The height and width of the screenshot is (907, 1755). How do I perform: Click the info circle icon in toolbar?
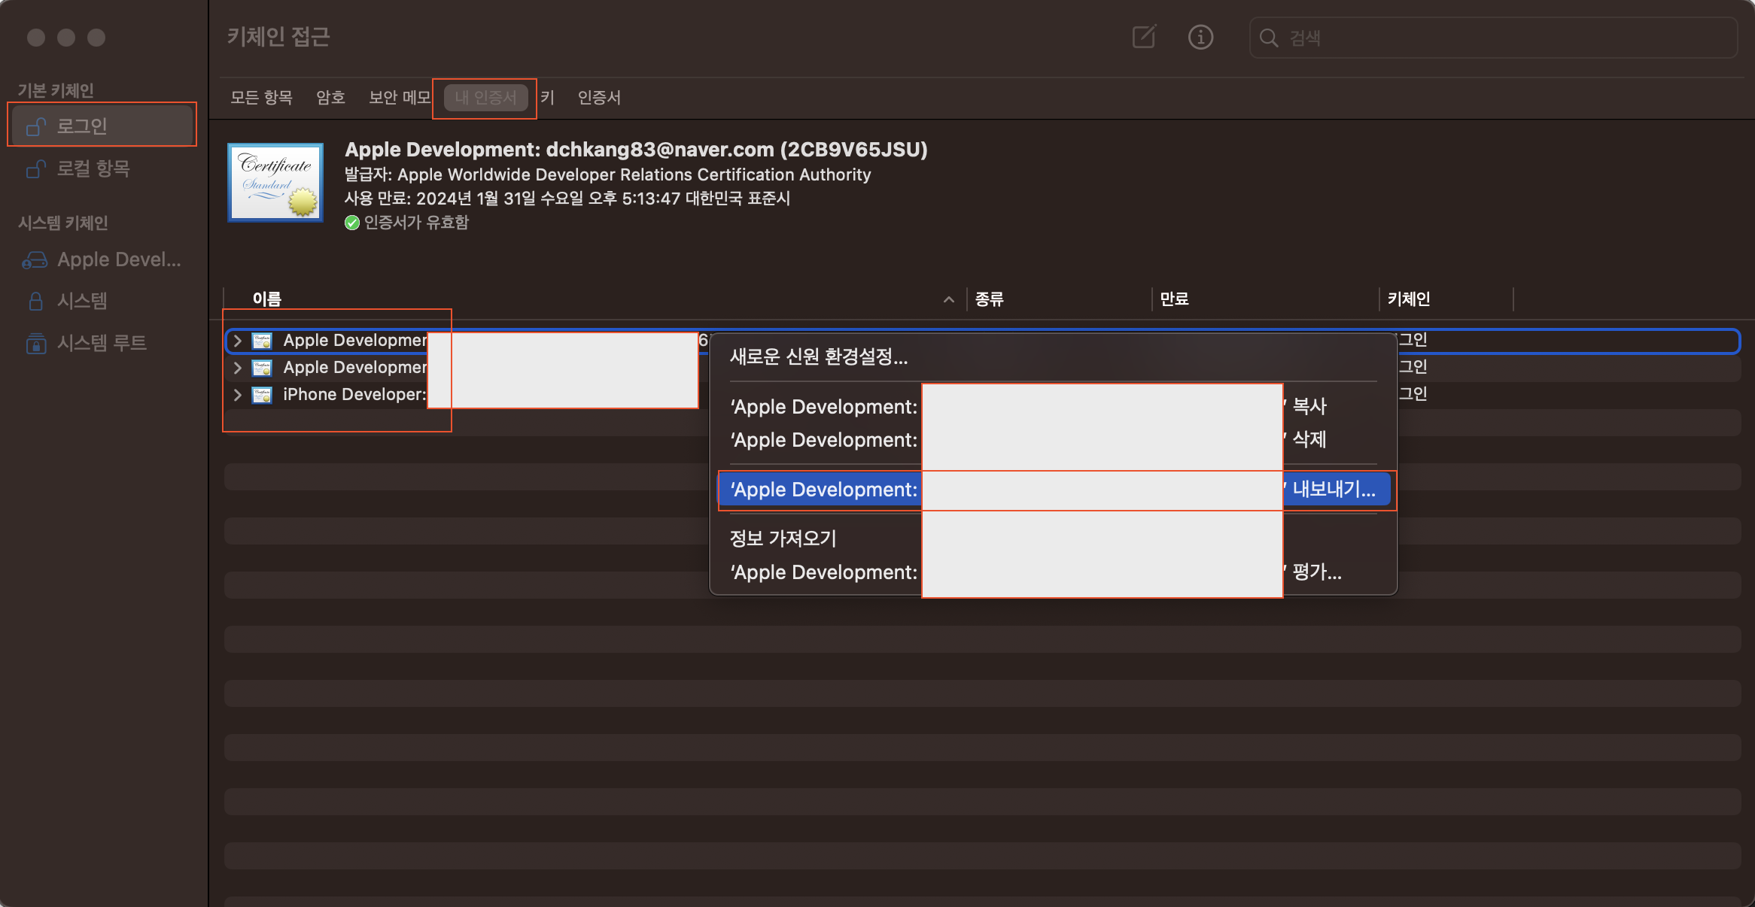point(1200,37)
